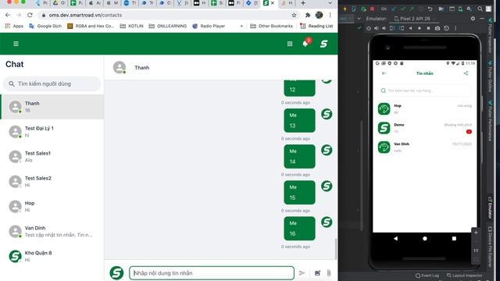This screenshot has height=281, width=500.
Task: Open Android Studio search everywhere magnifier
Action: point(480,9)
